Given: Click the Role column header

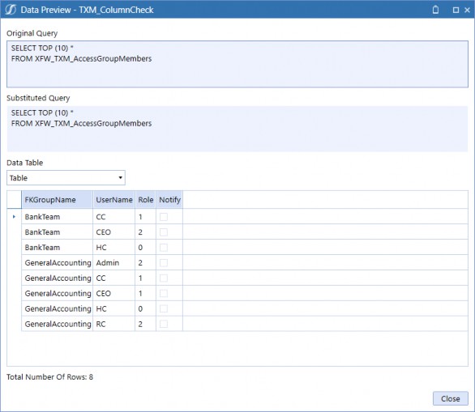Looking at the screenshot, I should point(145,200).
